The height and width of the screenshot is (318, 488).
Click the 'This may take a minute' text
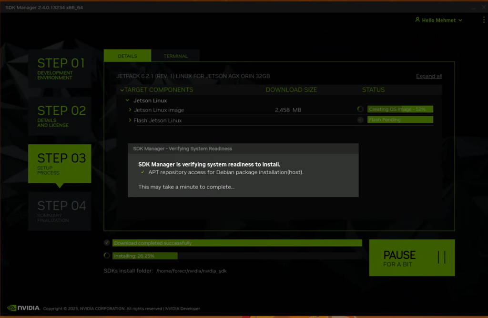coord(186,187)
